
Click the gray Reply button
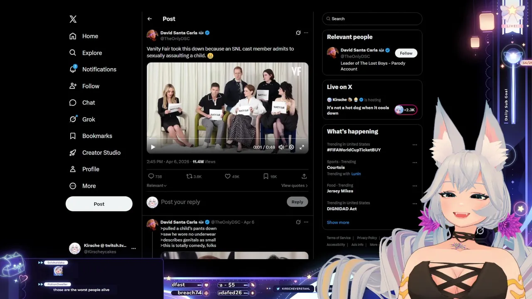297,202
